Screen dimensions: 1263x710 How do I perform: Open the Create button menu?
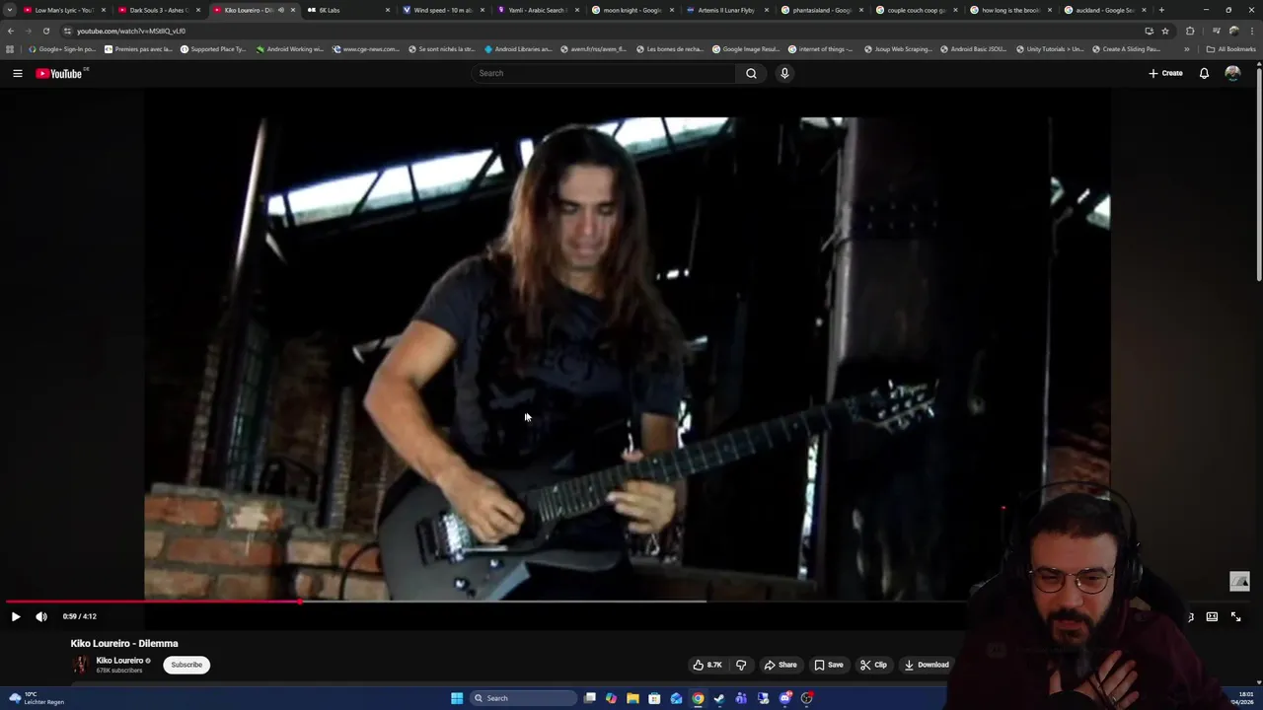point(1165,73)
